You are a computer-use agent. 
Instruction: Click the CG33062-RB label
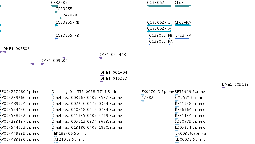[x=159, y=22]
